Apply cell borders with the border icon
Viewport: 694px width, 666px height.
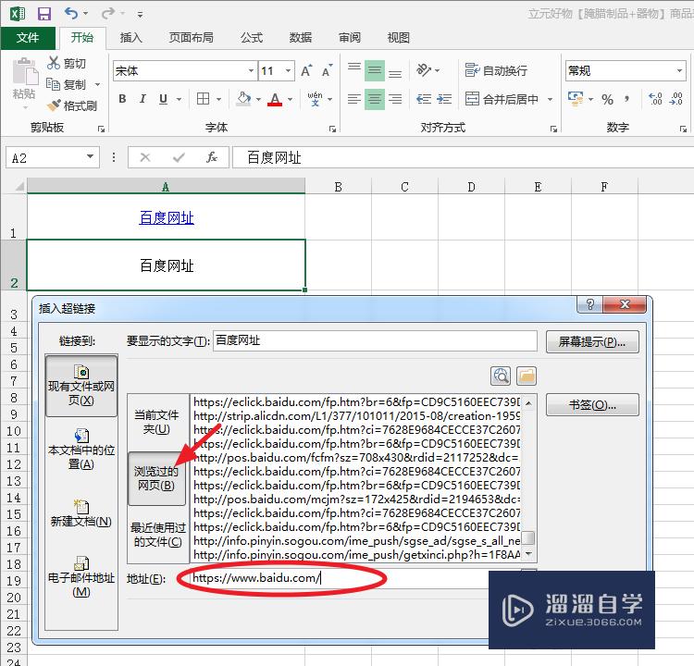[x=204, y=99]
